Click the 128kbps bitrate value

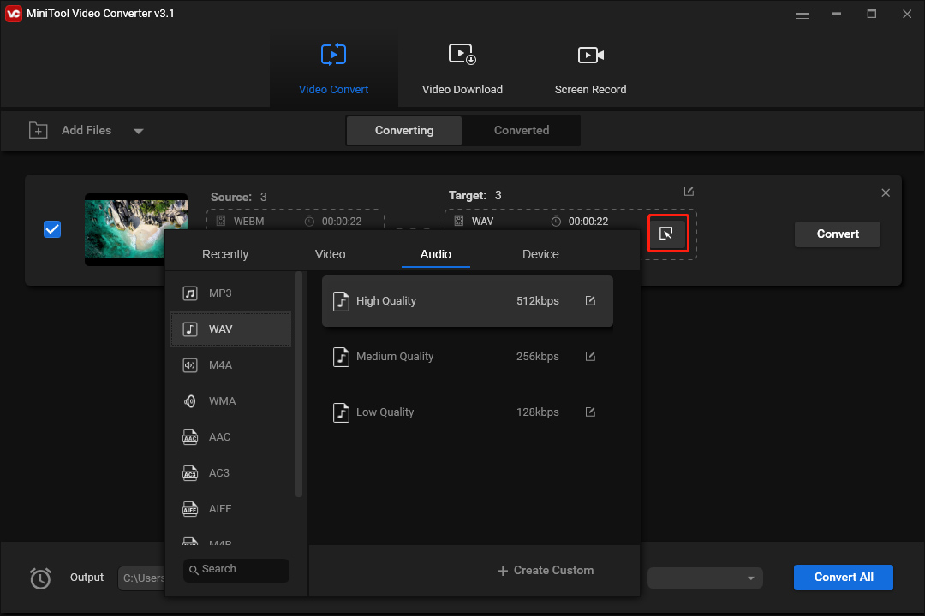point(537,412)
